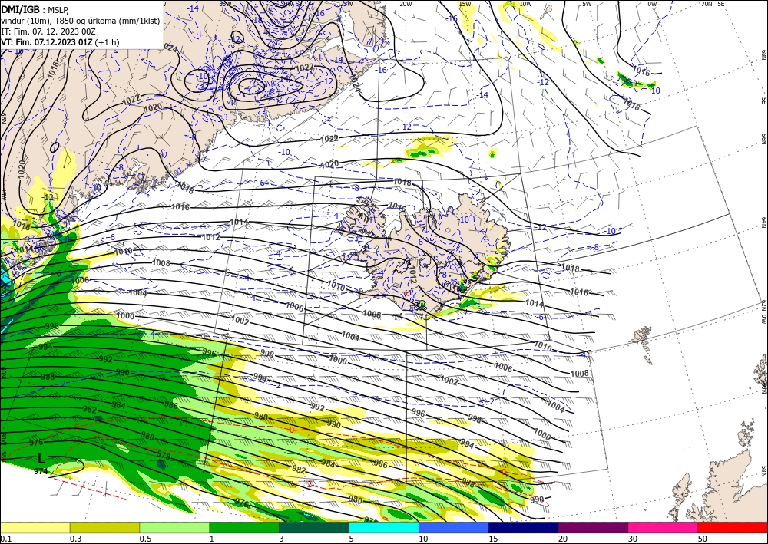Pick the dark green 3–5 legend swatch
This screenshot has width=768, height=544.
tap(314, 527)
